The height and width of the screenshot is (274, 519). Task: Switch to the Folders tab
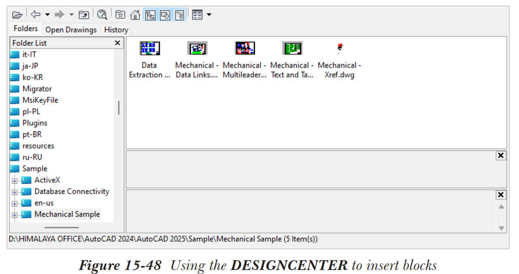[25, 29]
